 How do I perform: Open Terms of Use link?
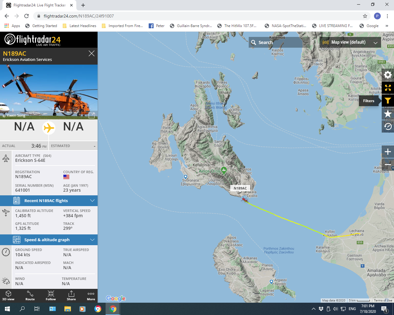(x=383, y=301)
